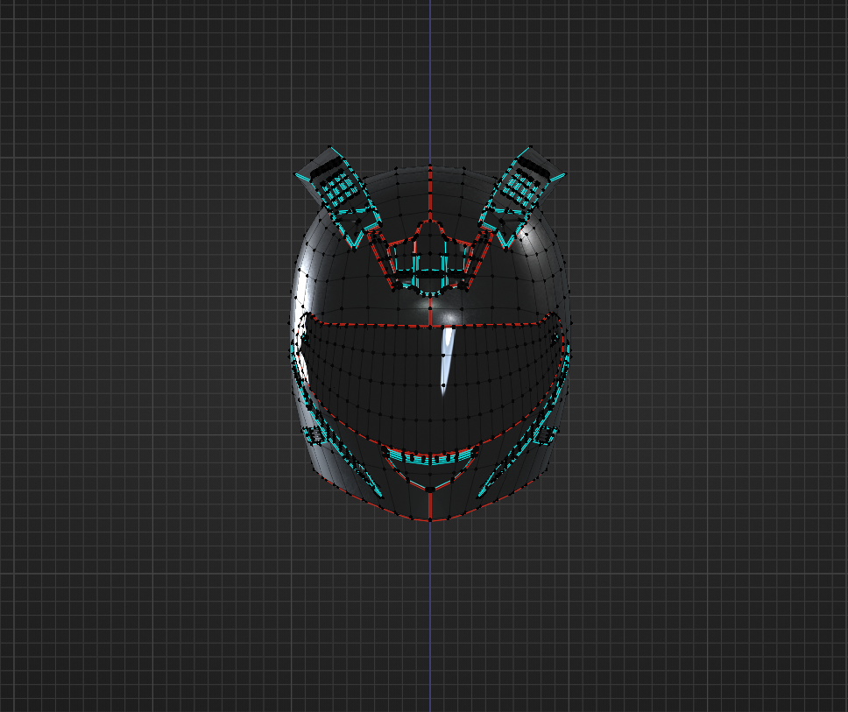The width and height of the screenshot is (848, 712).
Task: Click the helmet's left horn fin
Action: click(x=338, y=195)
